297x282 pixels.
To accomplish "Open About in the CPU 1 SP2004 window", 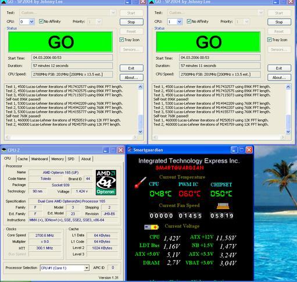I will point(279,77).
